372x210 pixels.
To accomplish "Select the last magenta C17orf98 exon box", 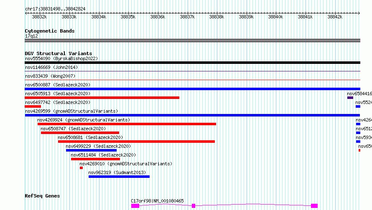I will click(x=314, y=206).
